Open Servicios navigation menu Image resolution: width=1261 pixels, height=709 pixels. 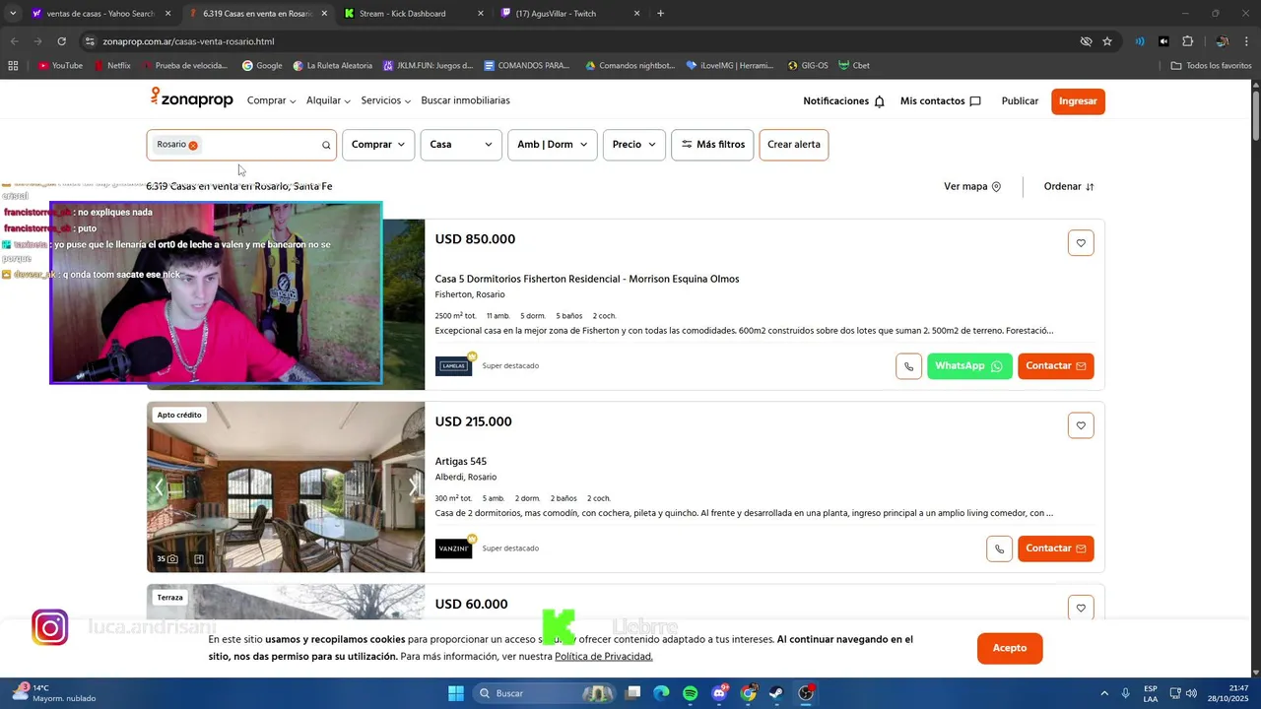pyautogui.click(x=385, y=100)
